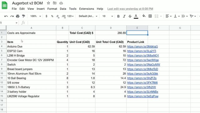Undo the last action

coord(6,16)
